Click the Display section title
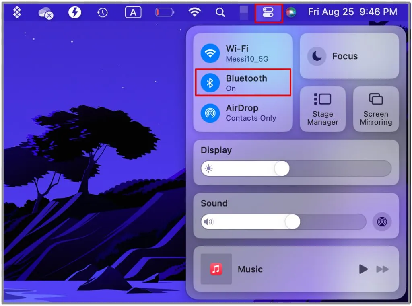Image resolution: width=412 pixels, height=306 pixels. click(x=216, y=150)
